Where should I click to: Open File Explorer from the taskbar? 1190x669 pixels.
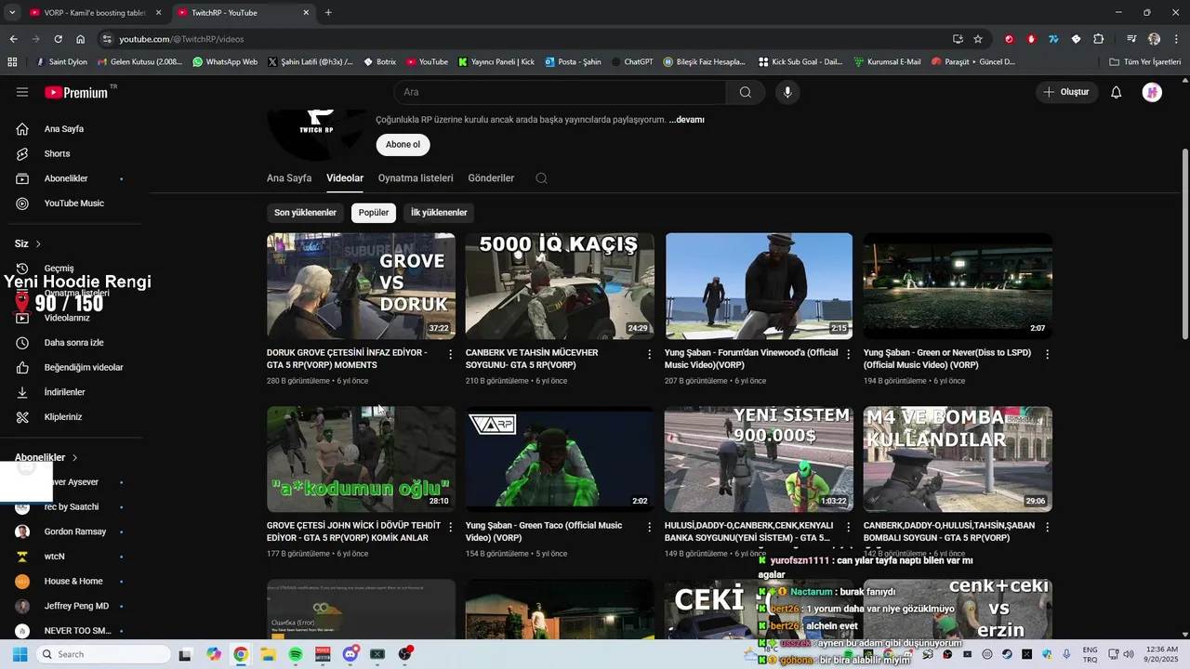tap(268, 654)
